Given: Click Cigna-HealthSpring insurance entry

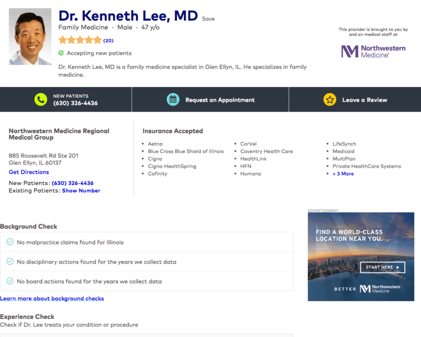Looking at the screenshot, I should click(172, 166).
